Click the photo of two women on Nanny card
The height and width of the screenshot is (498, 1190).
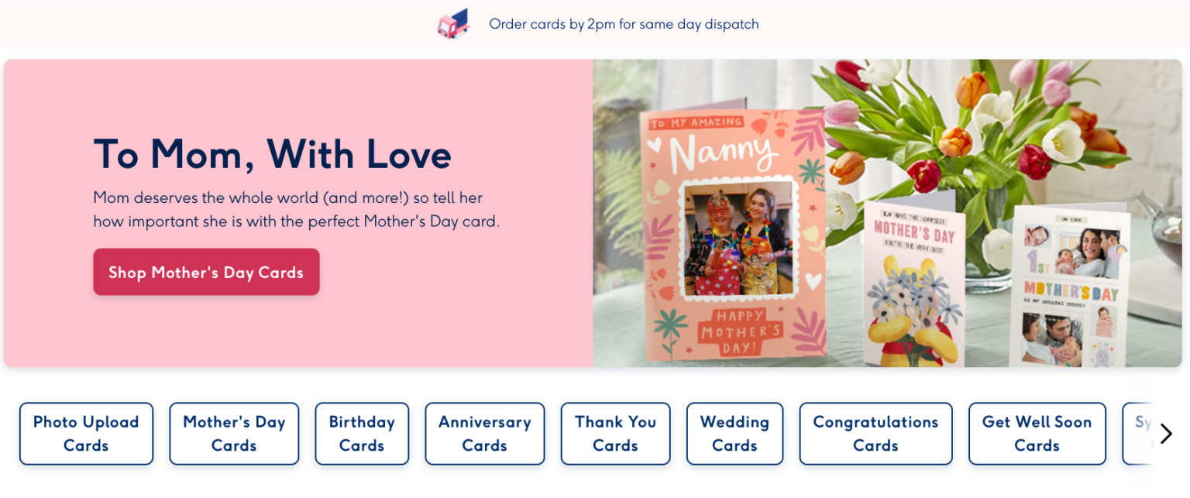[739, 237]
